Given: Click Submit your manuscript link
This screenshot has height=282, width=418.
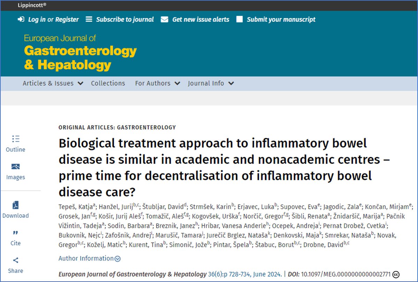Looking at the screenshot, I should click(281, 20).
